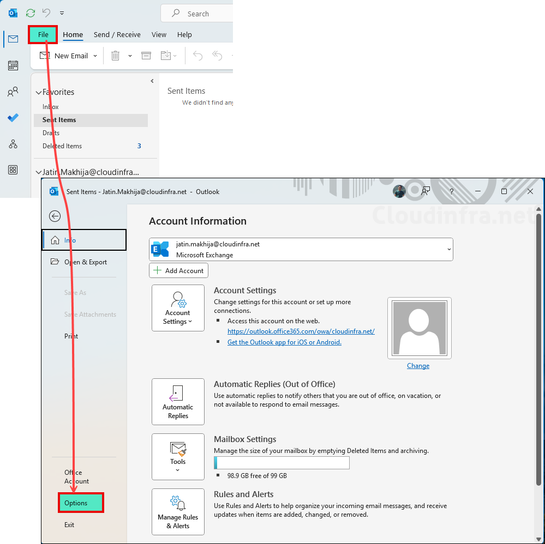Select the Archive icon on the ribbon
Screen dimensions: 545x544
click(146, 55)
